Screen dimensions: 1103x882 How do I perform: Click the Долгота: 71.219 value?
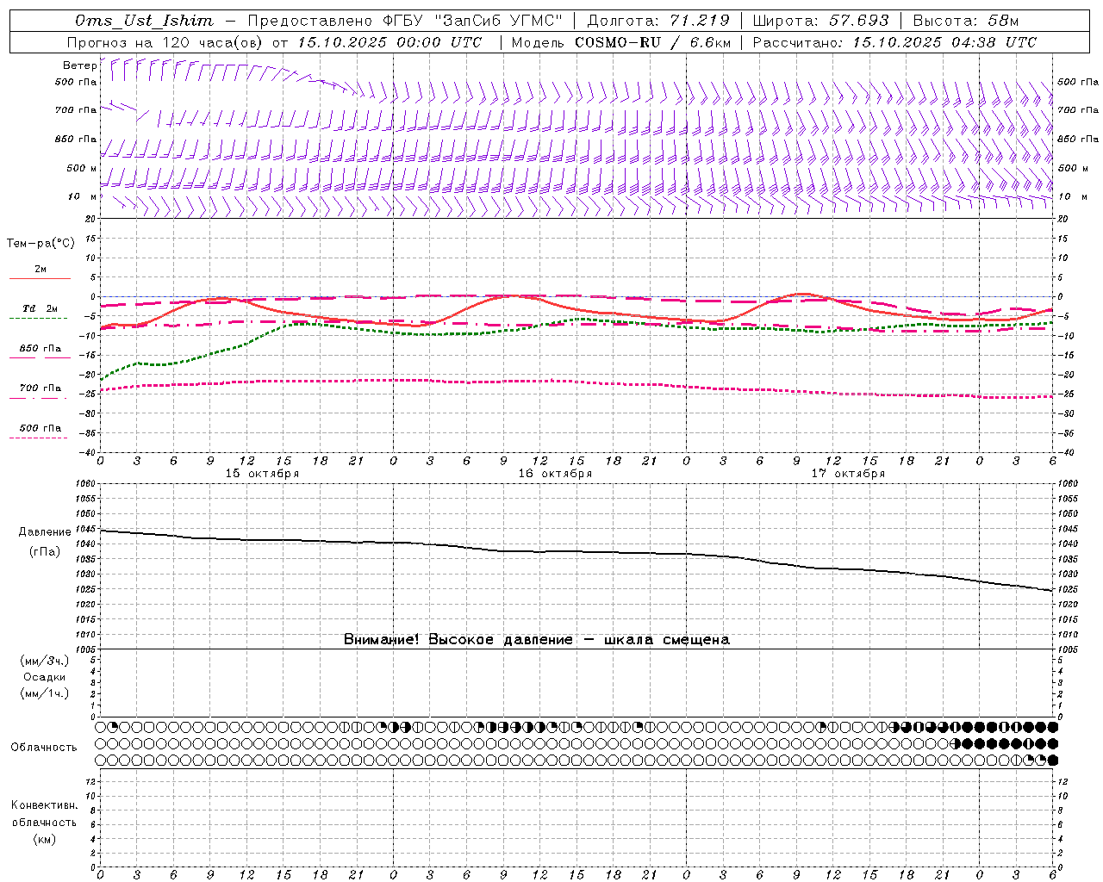coord(658,21)
